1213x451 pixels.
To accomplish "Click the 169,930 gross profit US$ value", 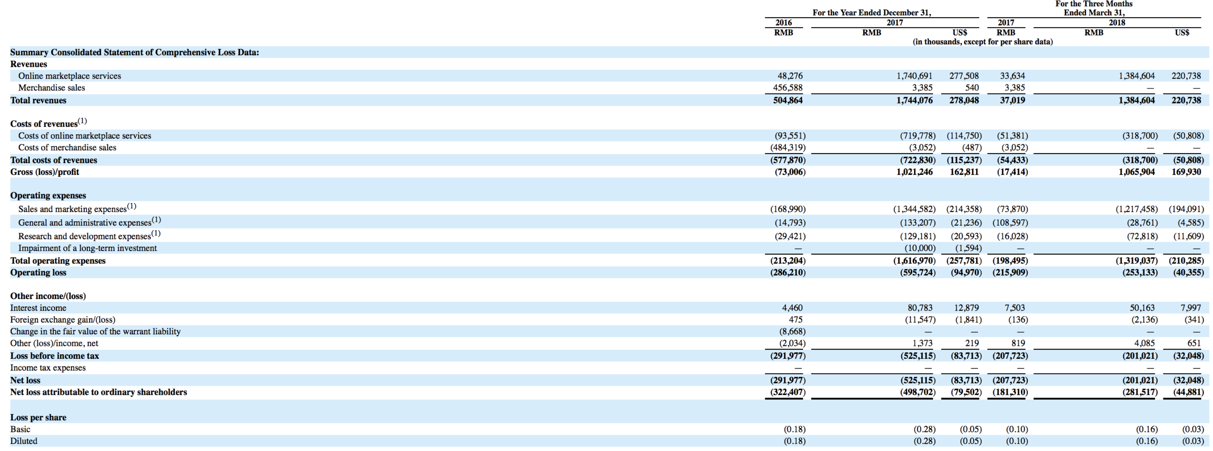I will click(x=1186, y=172).
